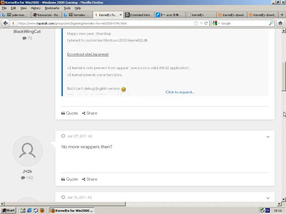Reload the page with the refresh icon
Image resolution: width=286 pixels, height=214 pixels.
coord(206,23)
